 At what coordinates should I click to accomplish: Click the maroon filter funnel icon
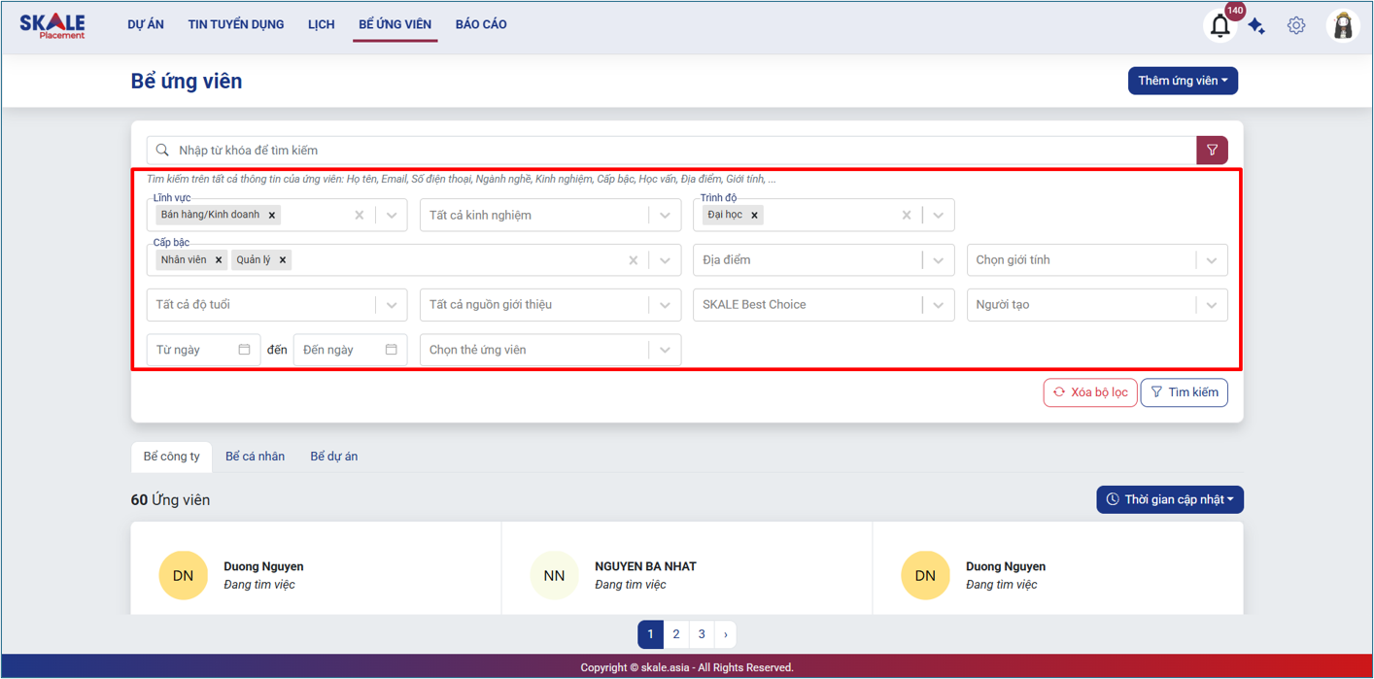pos(1212,151)
